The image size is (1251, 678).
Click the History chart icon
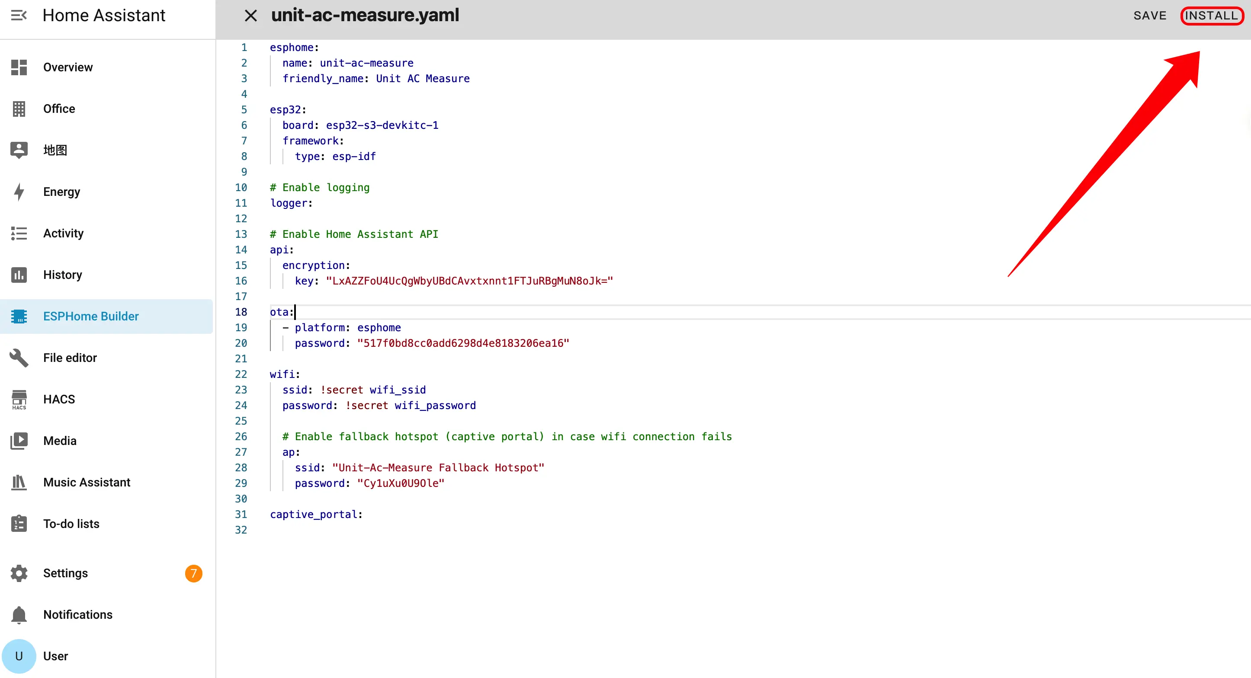click(x=19, y=275)
